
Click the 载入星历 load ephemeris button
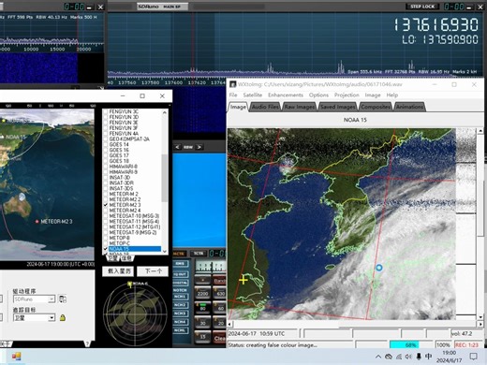coord(118,271)
